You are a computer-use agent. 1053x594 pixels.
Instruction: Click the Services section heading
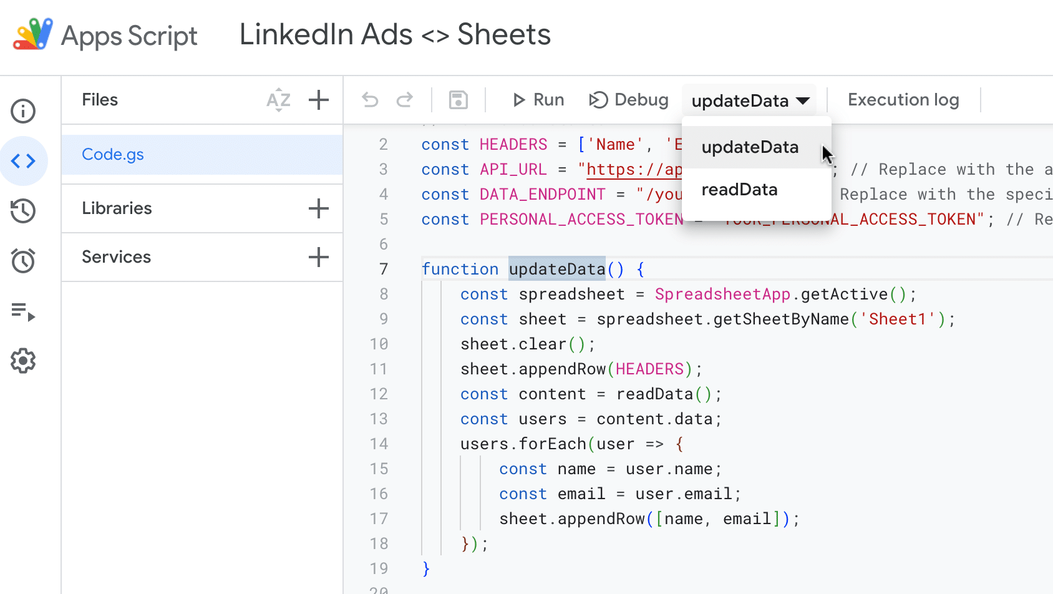coord(116,257)
